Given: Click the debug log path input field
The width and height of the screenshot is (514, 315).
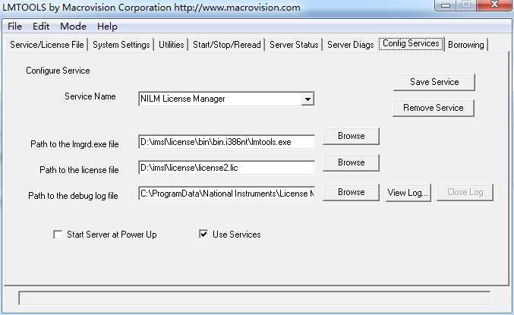Looking at the screenshot, I should click(226, 194).
